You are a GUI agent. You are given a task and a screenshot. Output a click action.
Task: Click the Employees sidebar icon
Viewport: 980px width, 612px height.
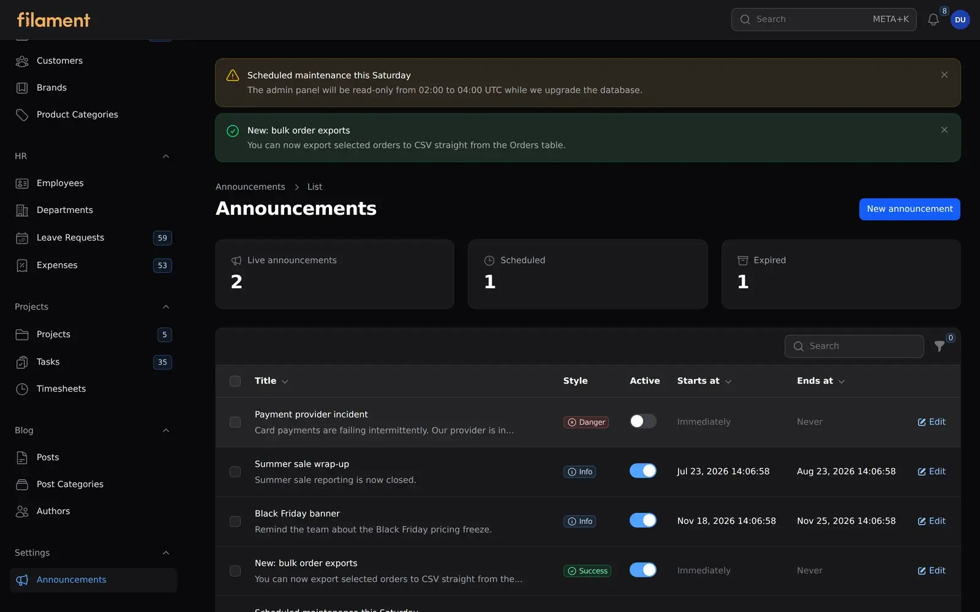22,183
